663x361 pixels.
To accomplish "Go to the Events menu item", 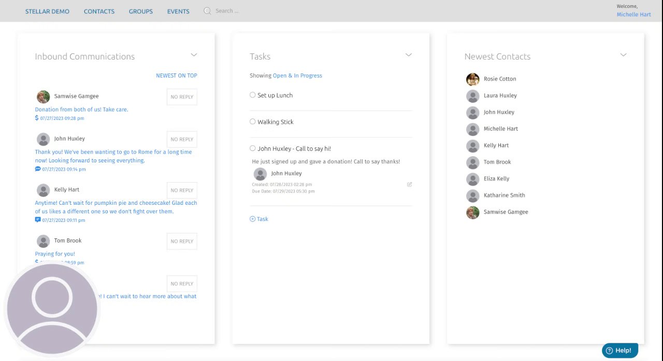I will pos(178,11).
